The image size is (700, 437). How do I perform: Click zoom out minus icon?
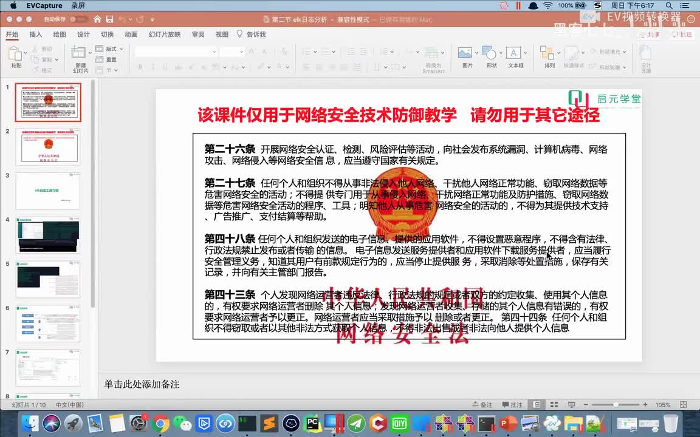point(586,404)
